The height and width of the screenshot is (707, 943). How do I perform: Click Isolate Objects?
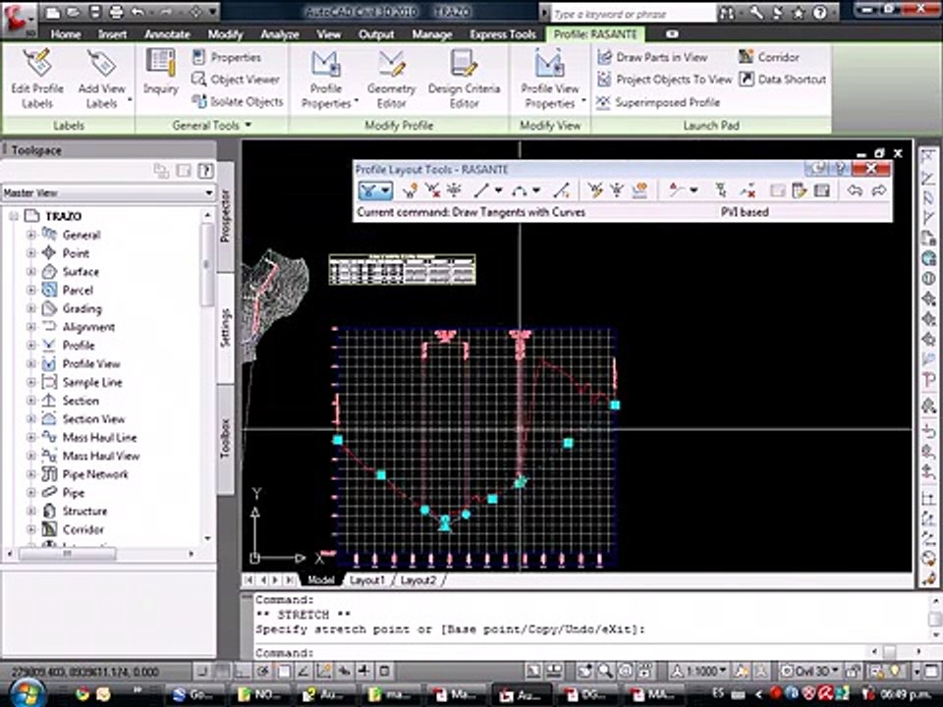tap(237, 101)
